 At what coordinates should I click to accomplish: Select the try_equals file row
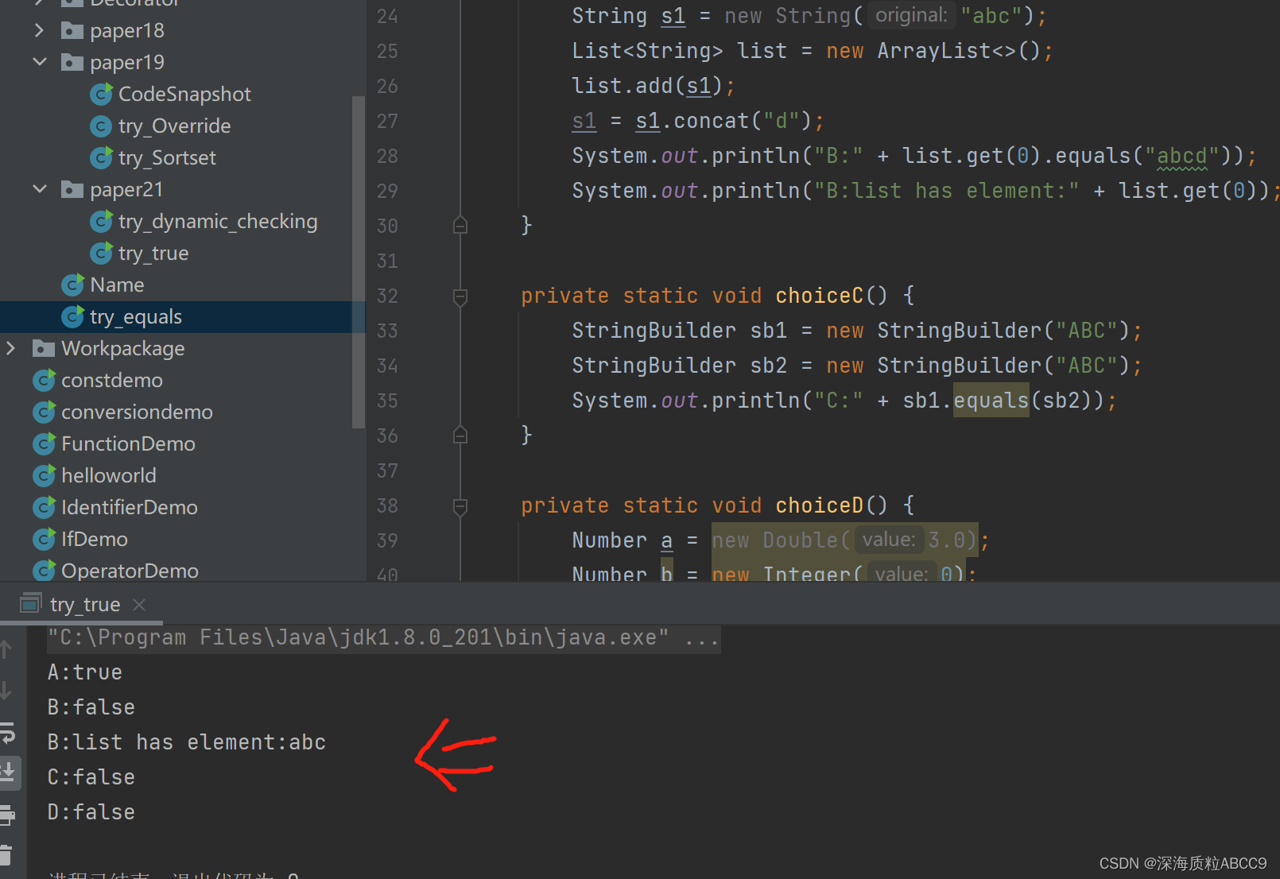pos(181,316)
